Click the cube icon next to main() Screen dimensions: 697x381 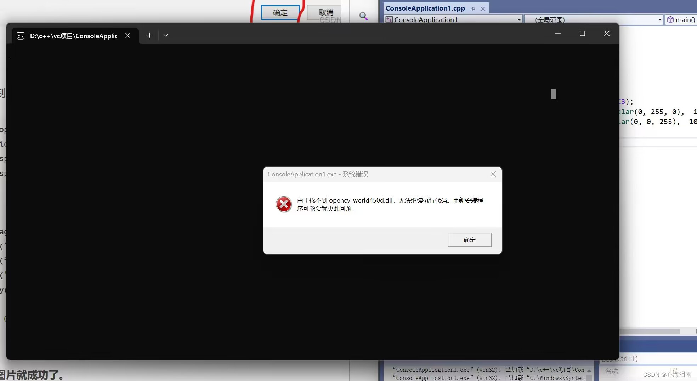[671, 20]
